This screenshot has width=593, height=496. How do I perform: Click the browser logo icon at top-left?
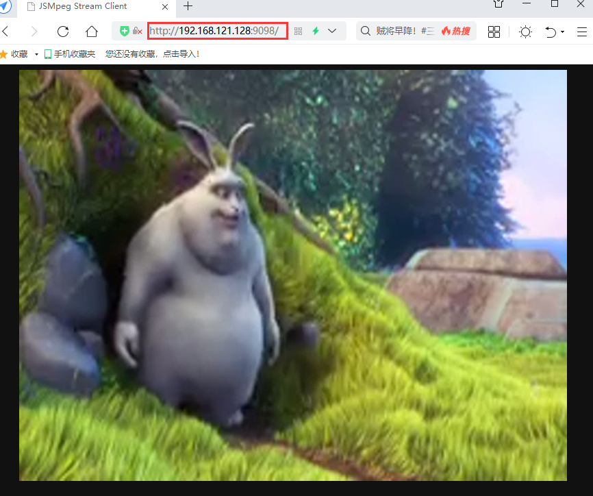tap(5, 6)
